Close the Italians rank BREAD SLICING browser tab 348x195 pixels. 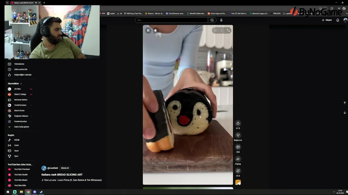click(39, 3)
